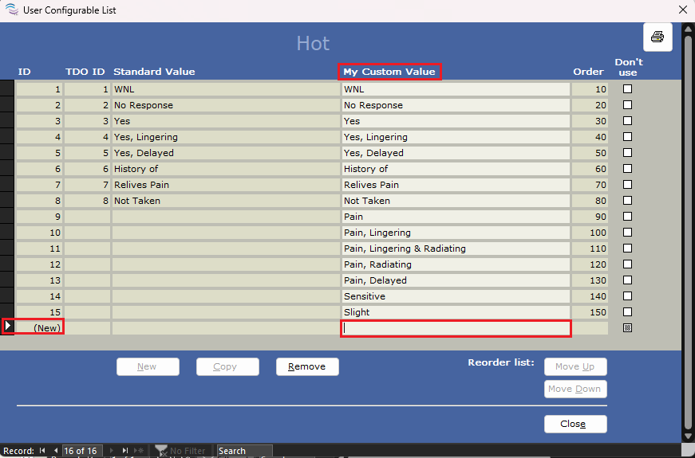
Task: Tick Don't use for History of row
Action: [x=627, y=169]
